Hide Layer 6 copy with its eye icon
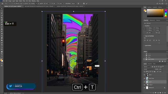 click(144, 78)
